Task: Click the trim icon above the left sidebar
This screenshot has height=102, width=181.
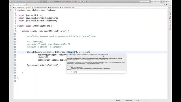Action: (10, 5)
